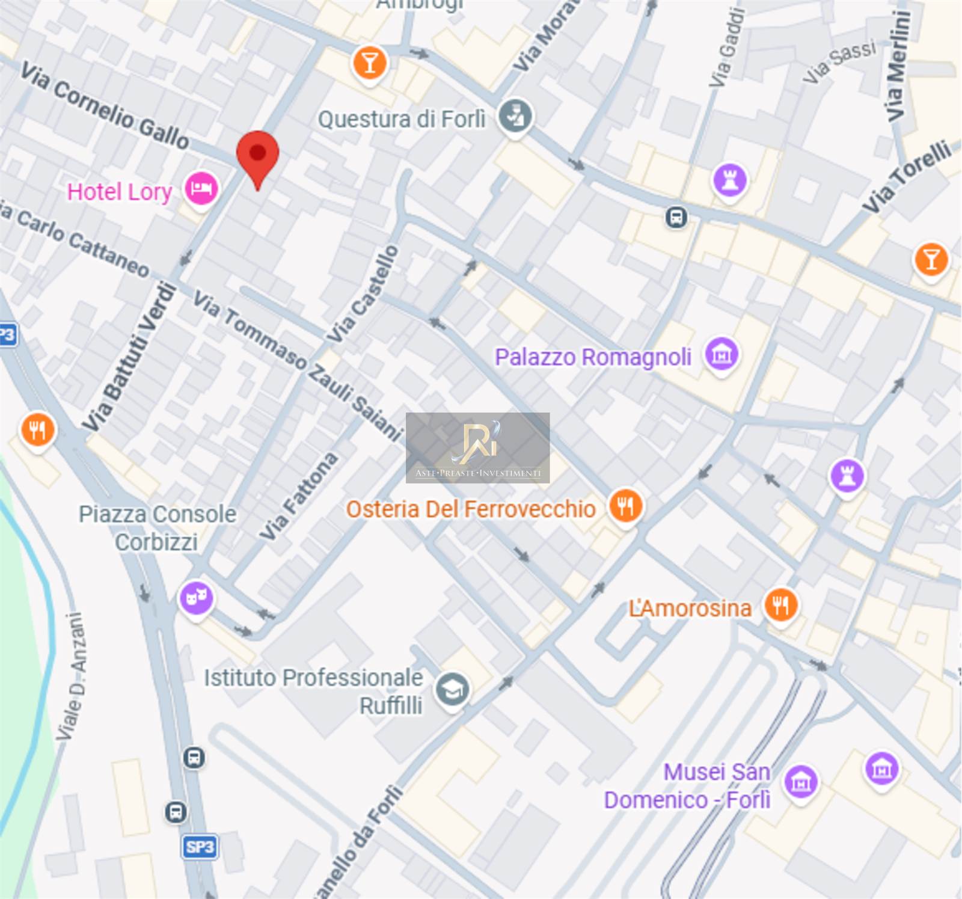The height and width of the screenshot is (899, 962).
Task: Click the Palazzo Romagnoli text label
Action: (x=593, y=357)
